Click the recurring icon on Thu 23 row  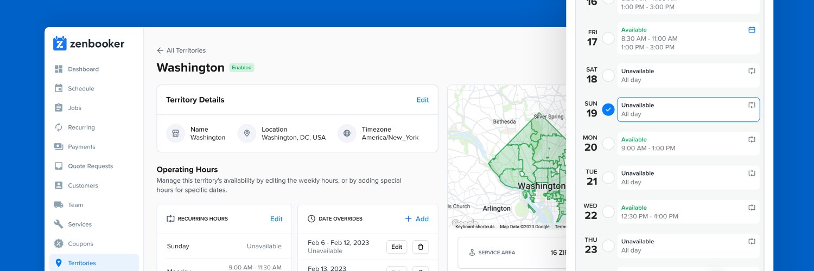752,241
